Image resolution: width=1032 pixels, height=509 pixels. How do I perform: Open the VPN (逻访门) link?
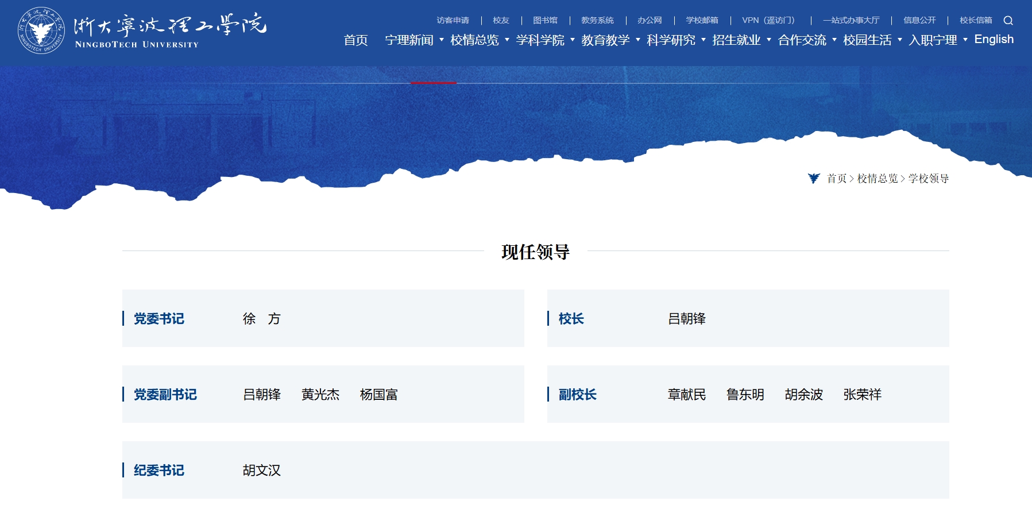click(x=770, y=21)
